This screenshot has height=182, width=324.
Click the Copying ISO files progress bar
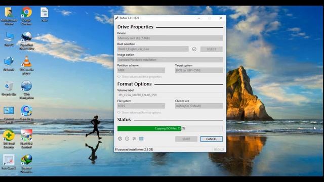point(170,128)
